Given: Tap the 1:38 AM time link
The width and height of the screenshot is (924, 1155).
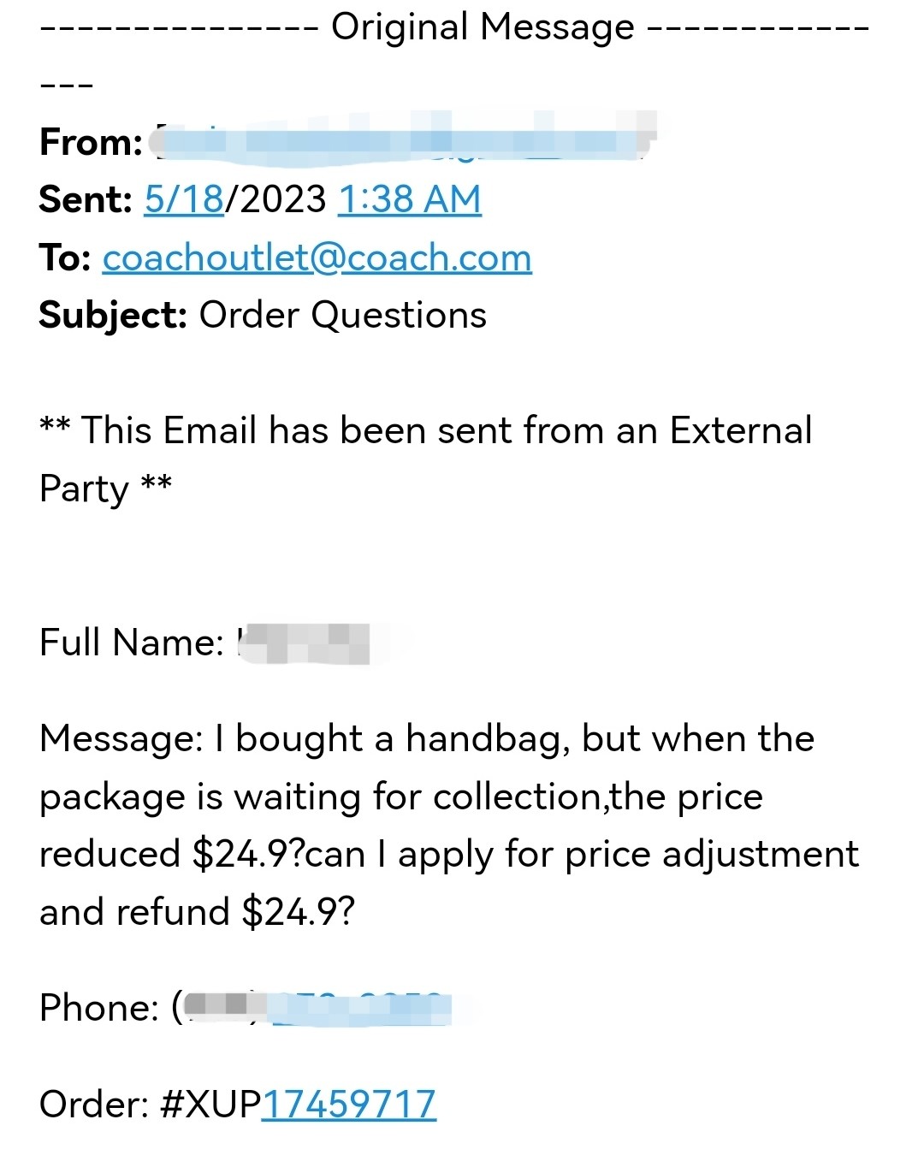Looking at the screenshot, I should pos(410,199).
